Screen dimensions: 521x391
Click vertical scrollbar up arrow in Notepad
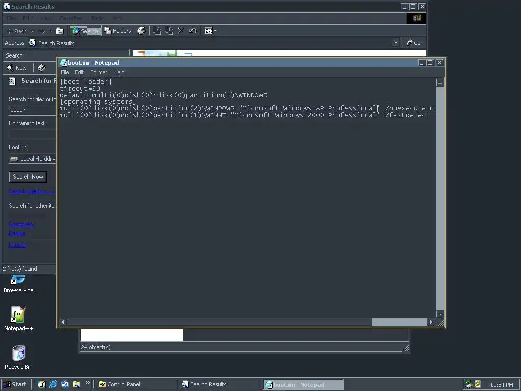pos(439,83)
